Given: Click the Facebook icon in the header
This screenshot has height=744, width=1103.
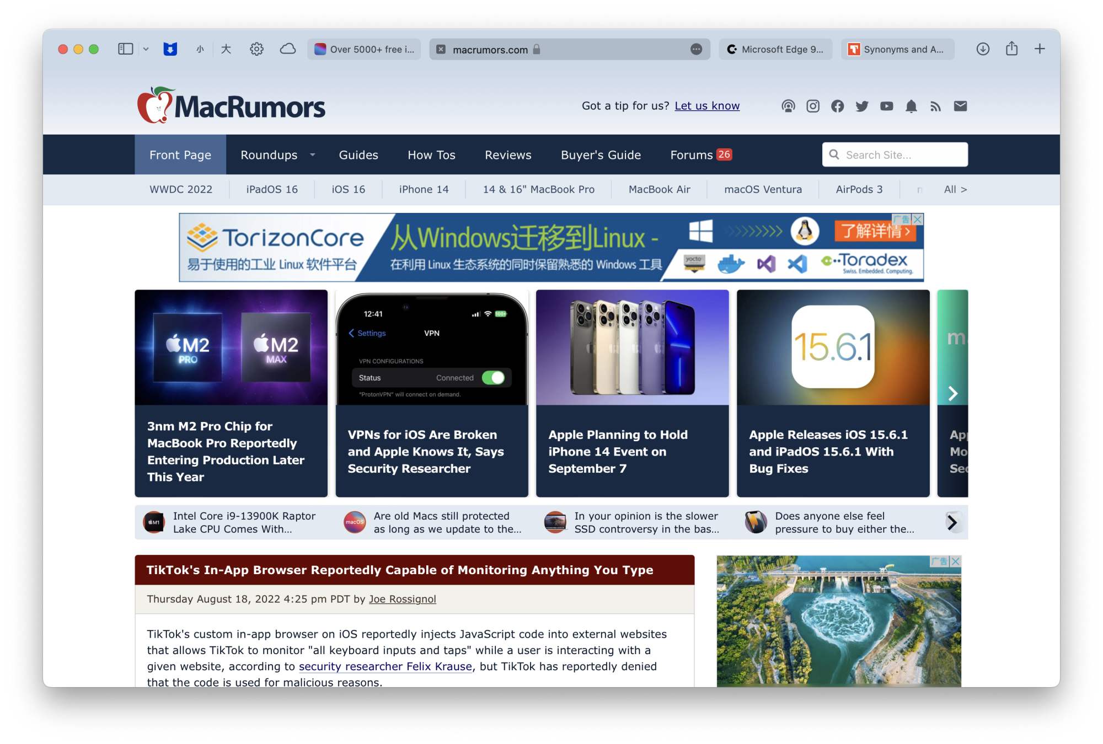Looking at the screenshot, I should pos(837,106).
